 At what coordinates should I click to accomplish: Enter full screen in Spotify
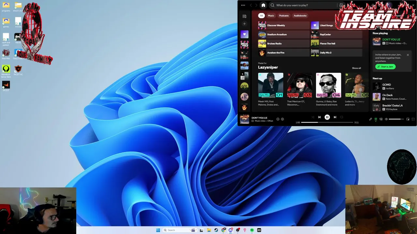tap(413, 119)
